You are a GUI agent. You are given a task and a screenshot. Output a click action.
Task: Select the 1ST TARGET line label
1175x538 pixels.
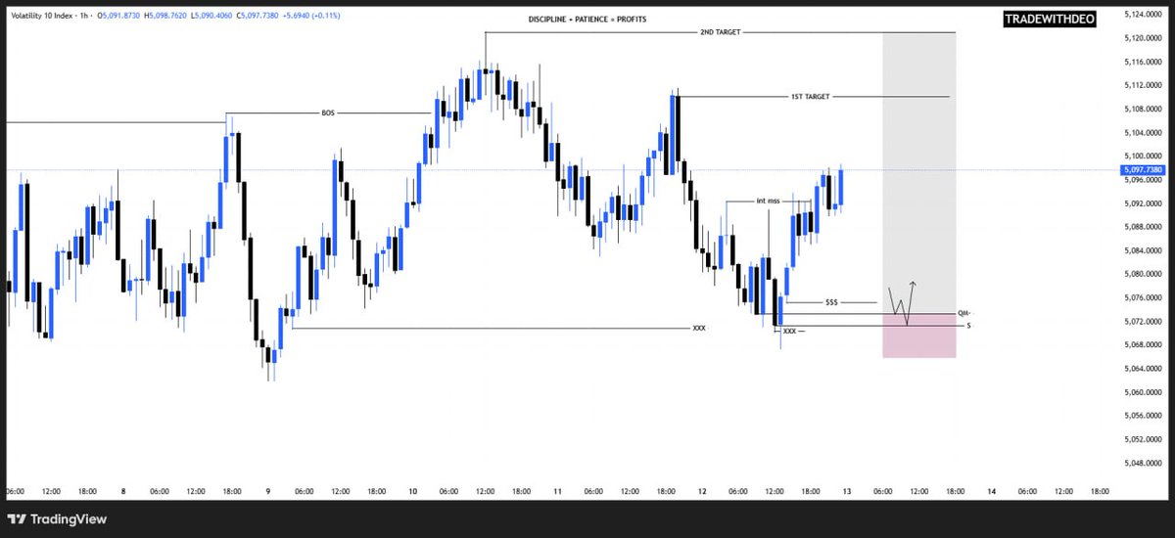coord(811,97)
